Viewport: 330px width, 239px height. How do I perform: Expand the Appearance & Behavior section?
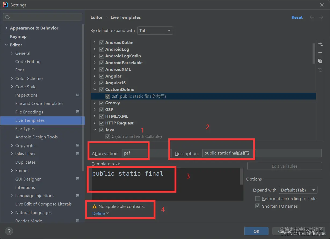pos(6,28)
